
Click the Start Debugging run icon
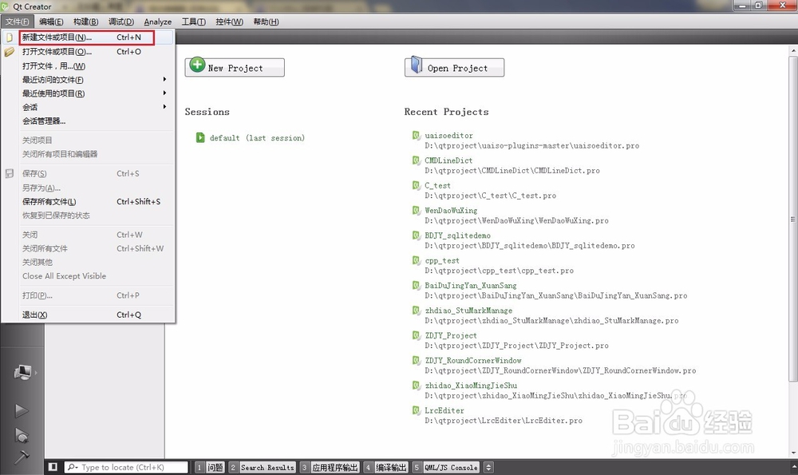pos(22,435)
